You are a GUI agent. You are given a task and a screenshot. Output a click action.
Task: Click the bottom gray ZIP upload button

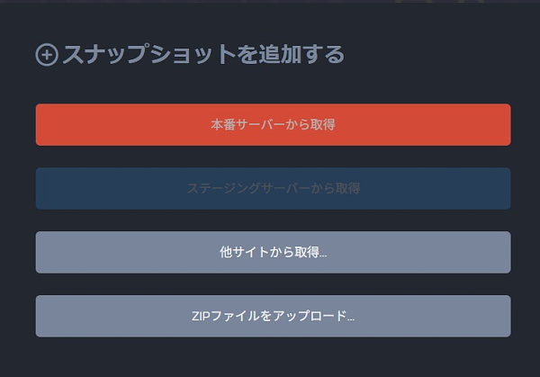click(x=273, y=316)
